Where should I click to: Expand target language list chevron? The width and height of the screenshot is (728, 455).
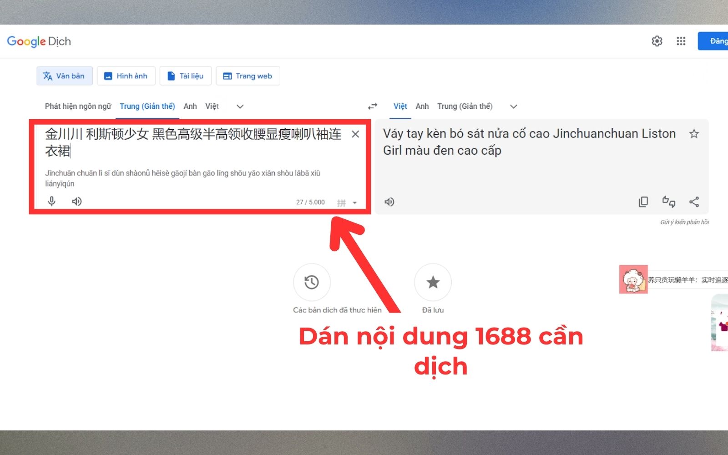(514, 106)
